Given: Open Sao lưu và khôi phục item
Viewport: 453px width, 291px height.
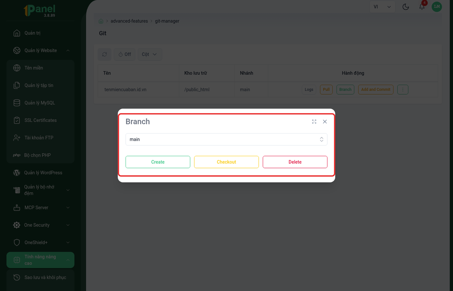Looking at the screenshot, I should click(x=40, y=277).
